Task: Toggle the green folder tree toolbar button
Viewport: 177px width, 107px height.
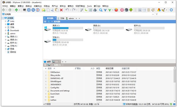Action: [x=86, y=10]
